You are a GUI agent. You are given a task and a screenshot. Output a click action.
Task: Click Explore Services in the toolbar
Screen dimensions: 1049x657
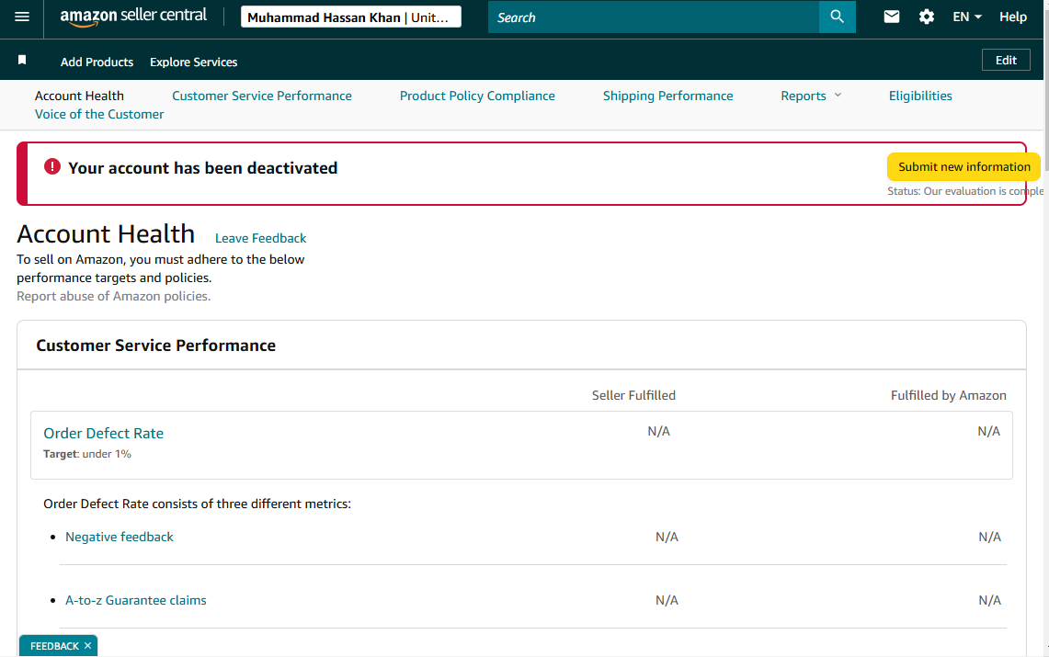(x=193, y=62)
